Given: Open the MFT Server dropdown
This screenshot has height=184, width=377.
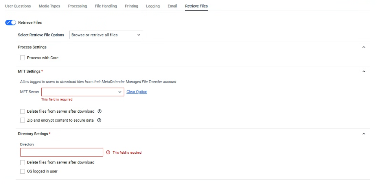Looking at the screenshot, I should 82,92.
